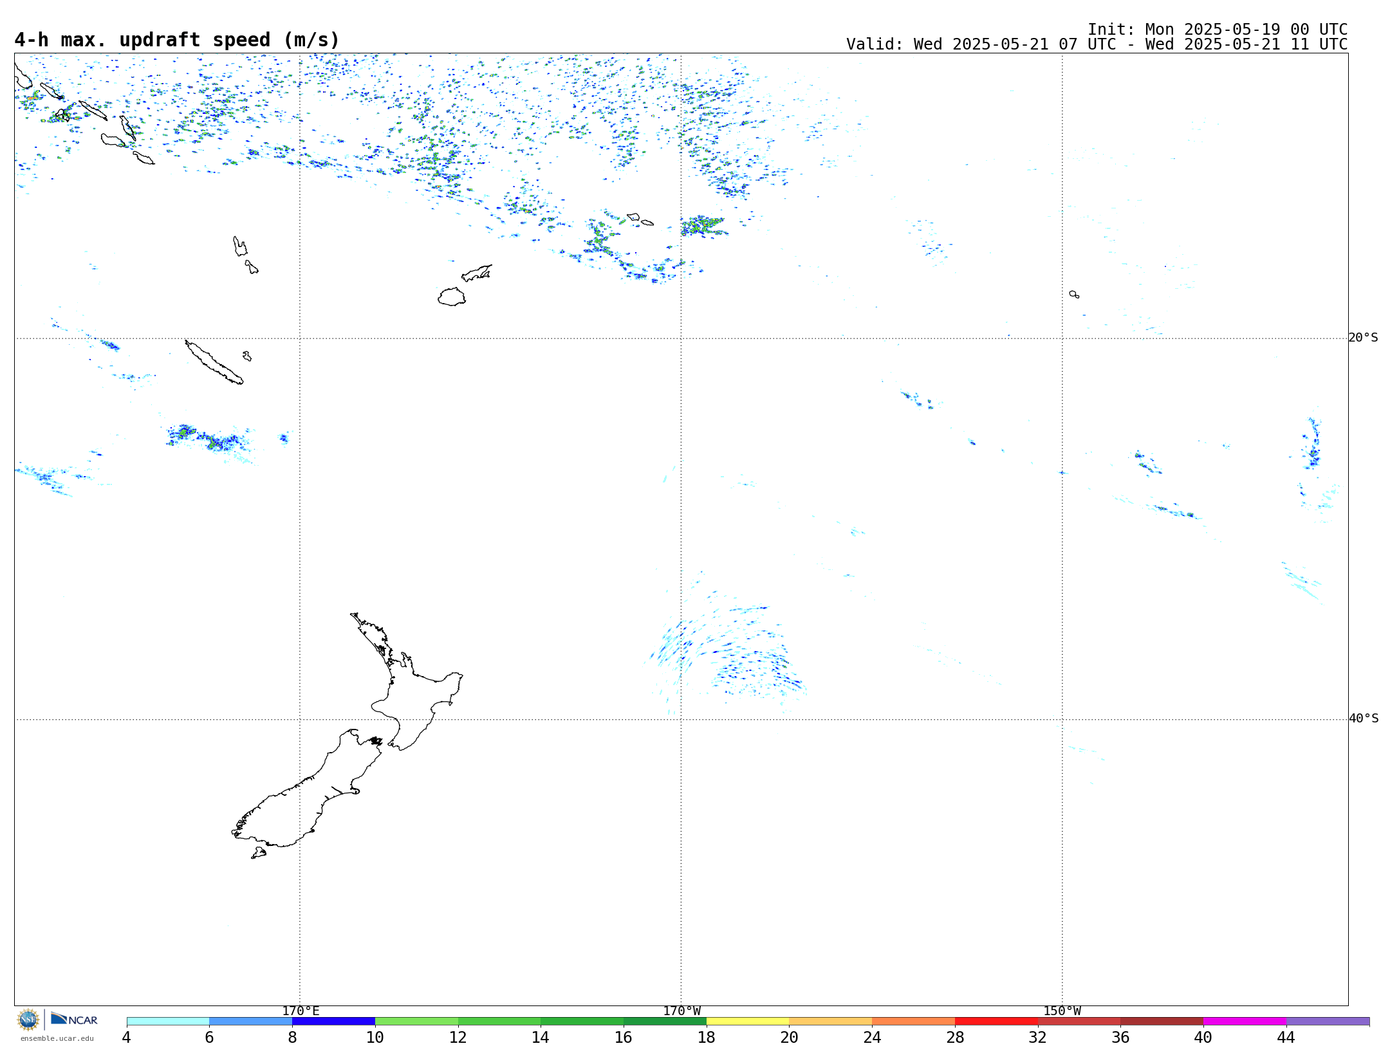Select the light blue 6–8 colorbar swatch
The height and width of the screenshot is (1046, 1390).
pos(251,1022)
